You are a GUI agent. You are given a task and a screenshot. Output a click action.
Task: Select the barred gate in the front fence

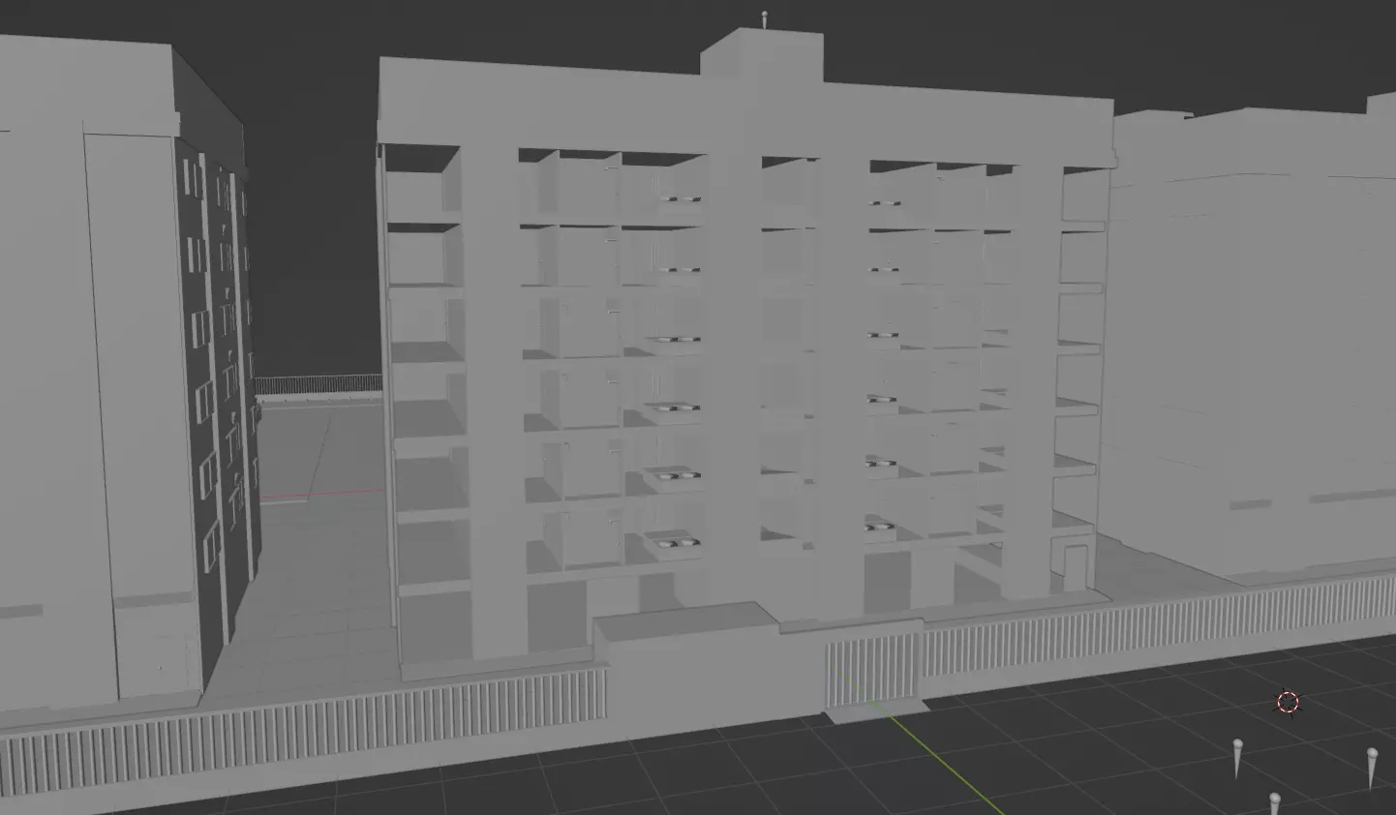coord(872,670)
